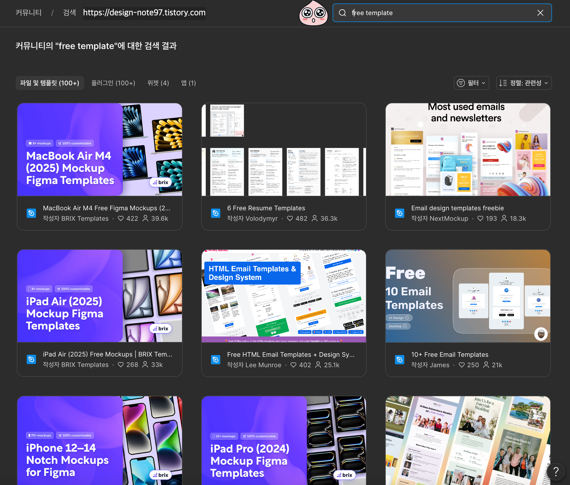Like Free HTML Email Templates via heart
Screen dimensions: 570x485
pos(293,365)
